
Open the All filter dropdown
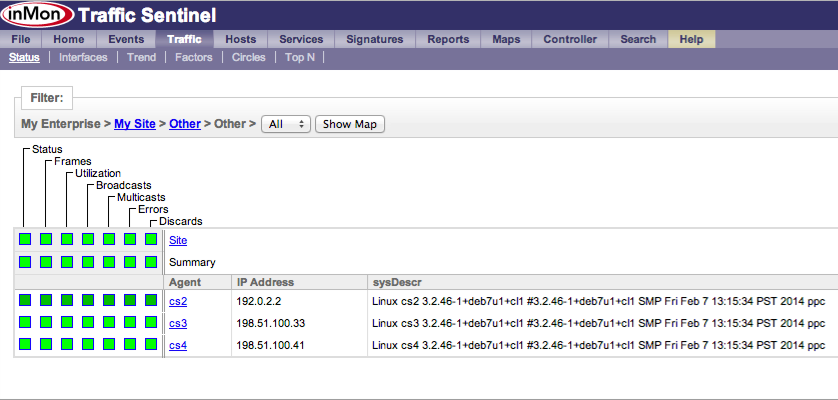(x=286, y=124)
